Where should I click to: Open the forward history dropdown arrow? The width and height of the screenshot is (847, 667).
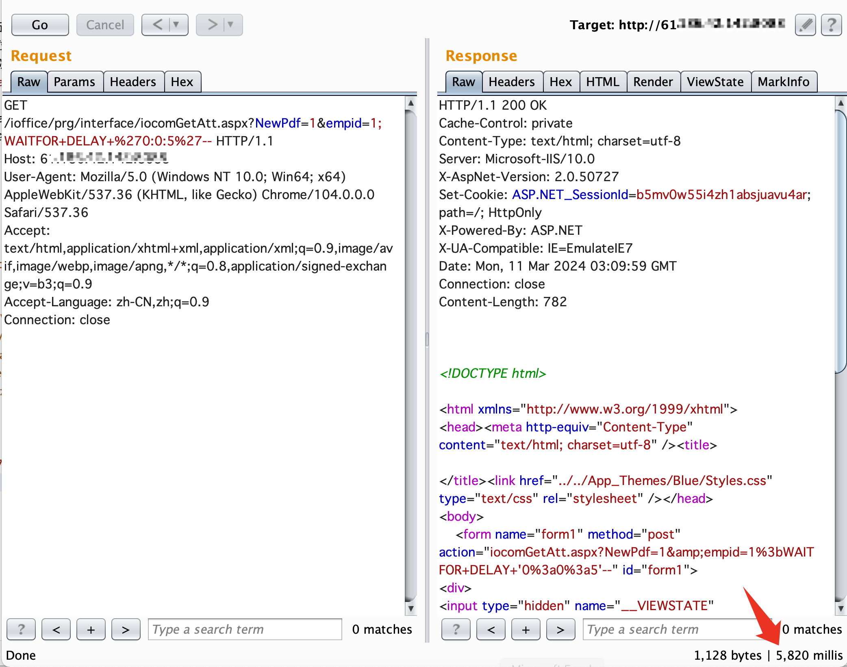[231, 25]
